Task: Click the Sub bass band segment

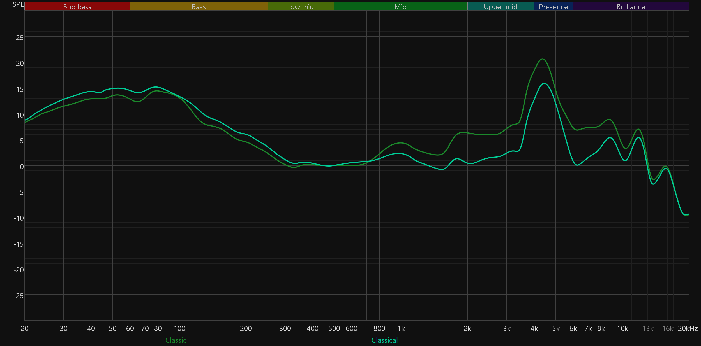Action: pyautogui.click(x=77, y=6)
